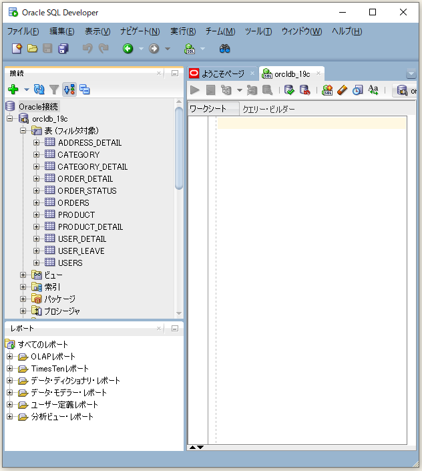Click the SQL Tuning Advisor icon
422x471 pixels.
267,90
